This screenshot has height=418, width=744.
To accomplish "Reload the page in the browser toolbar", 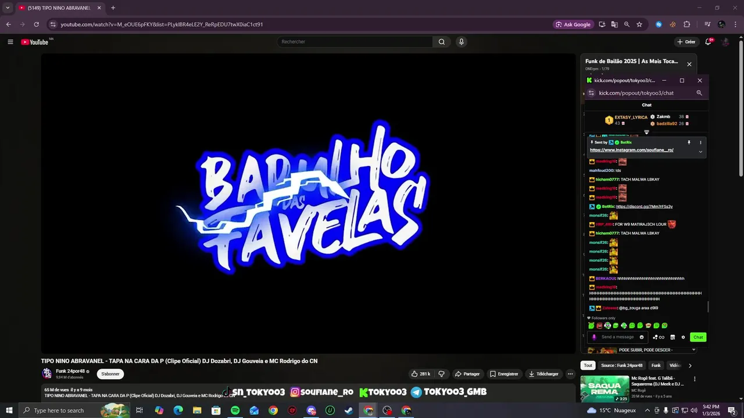I will pyautogui.click(x=36, y=24).
